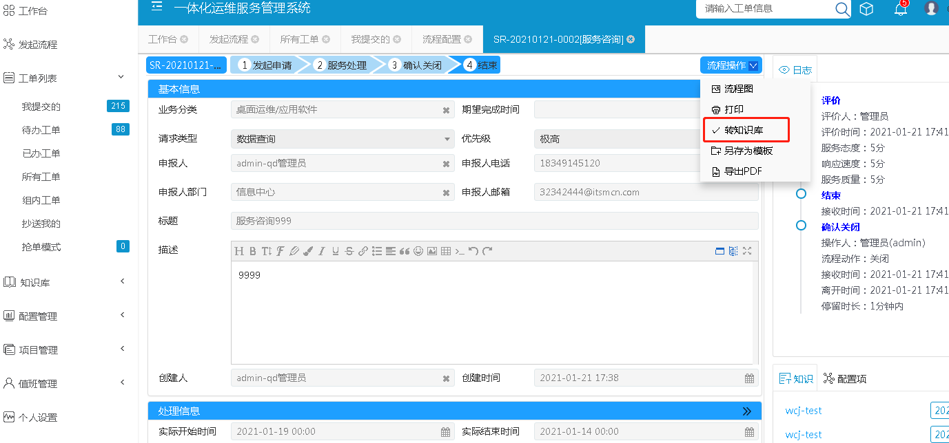Click the undo arrow in description editor

[x=473, y=251]
